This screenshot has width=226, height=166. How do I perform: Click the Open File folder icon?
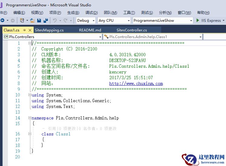(32, 21)
